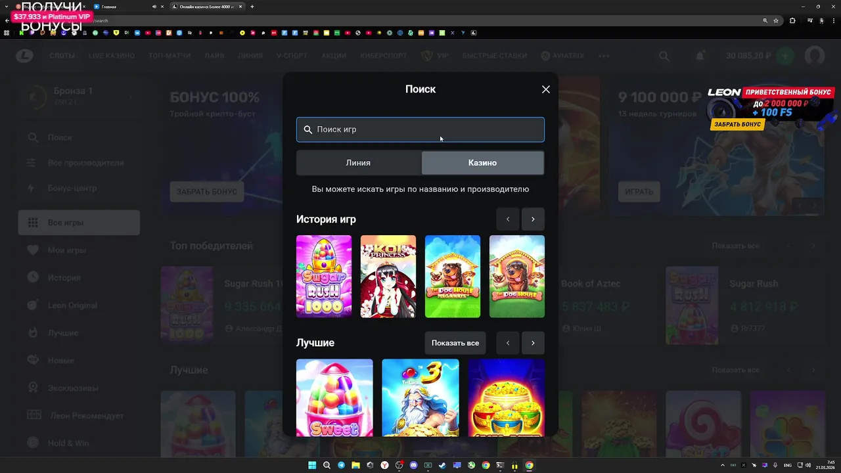Open the Zeus game with number 3

(x=420, y=397)
